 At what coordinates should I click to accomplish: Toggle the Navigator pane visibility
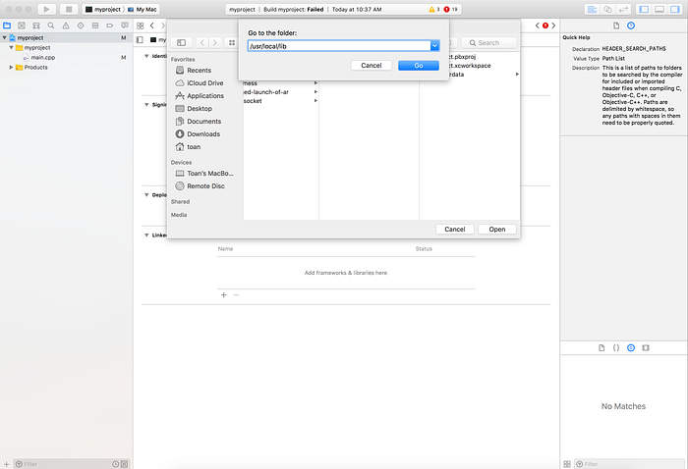tap(644, 9)
